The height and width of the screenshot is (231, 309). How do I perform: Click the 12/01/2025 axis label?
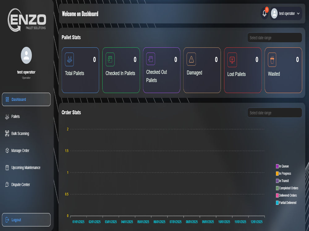tap(256, 222)
